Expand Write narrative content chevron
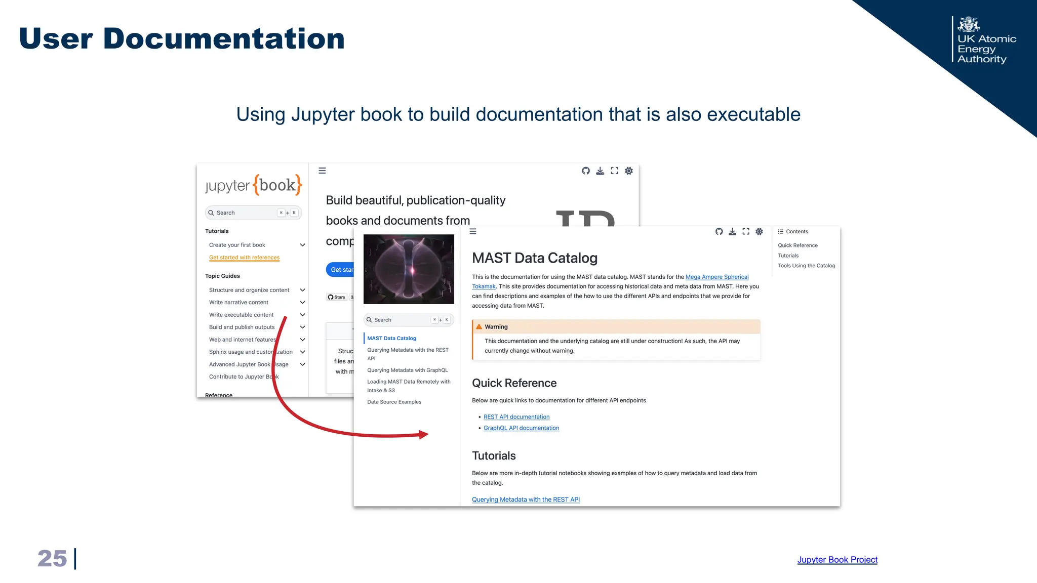This screenshot has height=583, width=1037. click(x=302, y=303)
